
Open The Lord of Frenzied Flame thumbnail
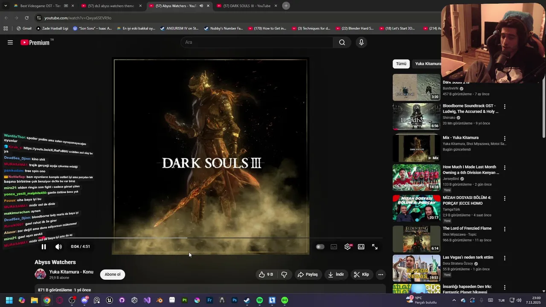coord(416,239)
